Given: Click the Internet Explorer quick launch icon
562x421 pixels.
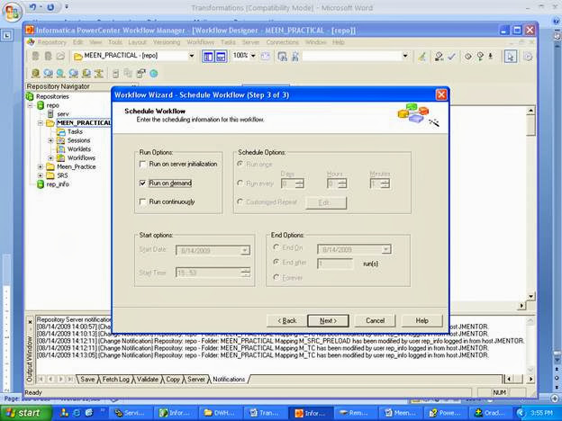Looking at the screenshot, I should [x=77, y=413].
